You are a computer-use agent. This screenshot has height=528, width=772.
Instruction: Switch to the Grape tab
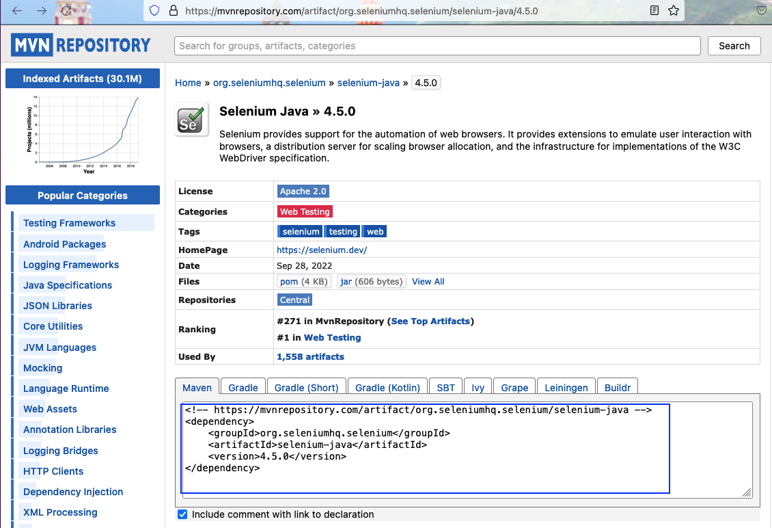coord(514,388)
